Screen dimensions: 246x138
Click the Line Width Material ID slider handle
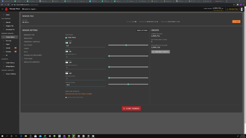[x=109, y=67]
